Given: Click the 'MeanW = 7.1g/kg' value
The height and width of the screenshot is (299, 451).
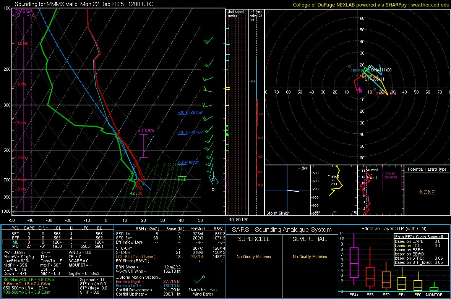Looking at the screenshot, I should 18,257.
